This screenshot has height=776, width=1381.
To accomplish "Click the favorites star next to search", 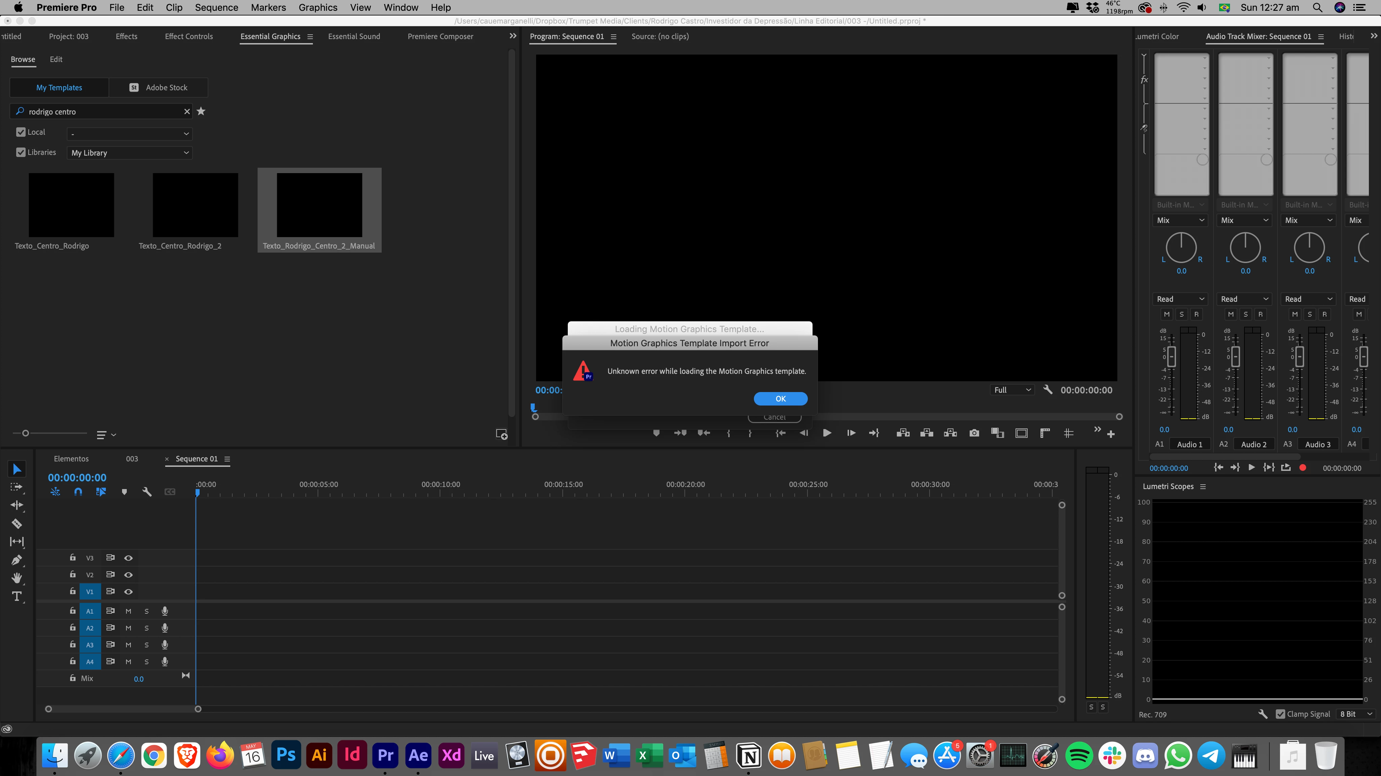I will click(201, 111).
